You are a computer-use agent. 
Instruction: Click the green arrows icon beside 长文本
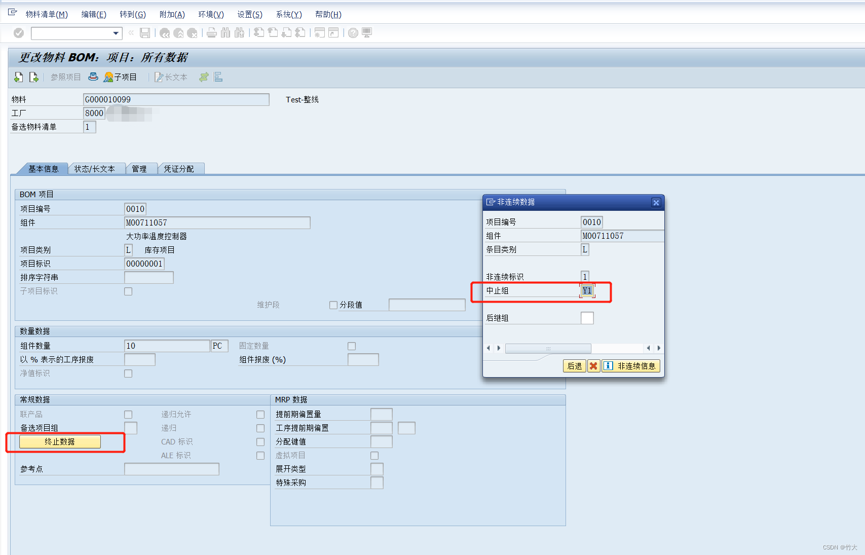pos(204,77)
